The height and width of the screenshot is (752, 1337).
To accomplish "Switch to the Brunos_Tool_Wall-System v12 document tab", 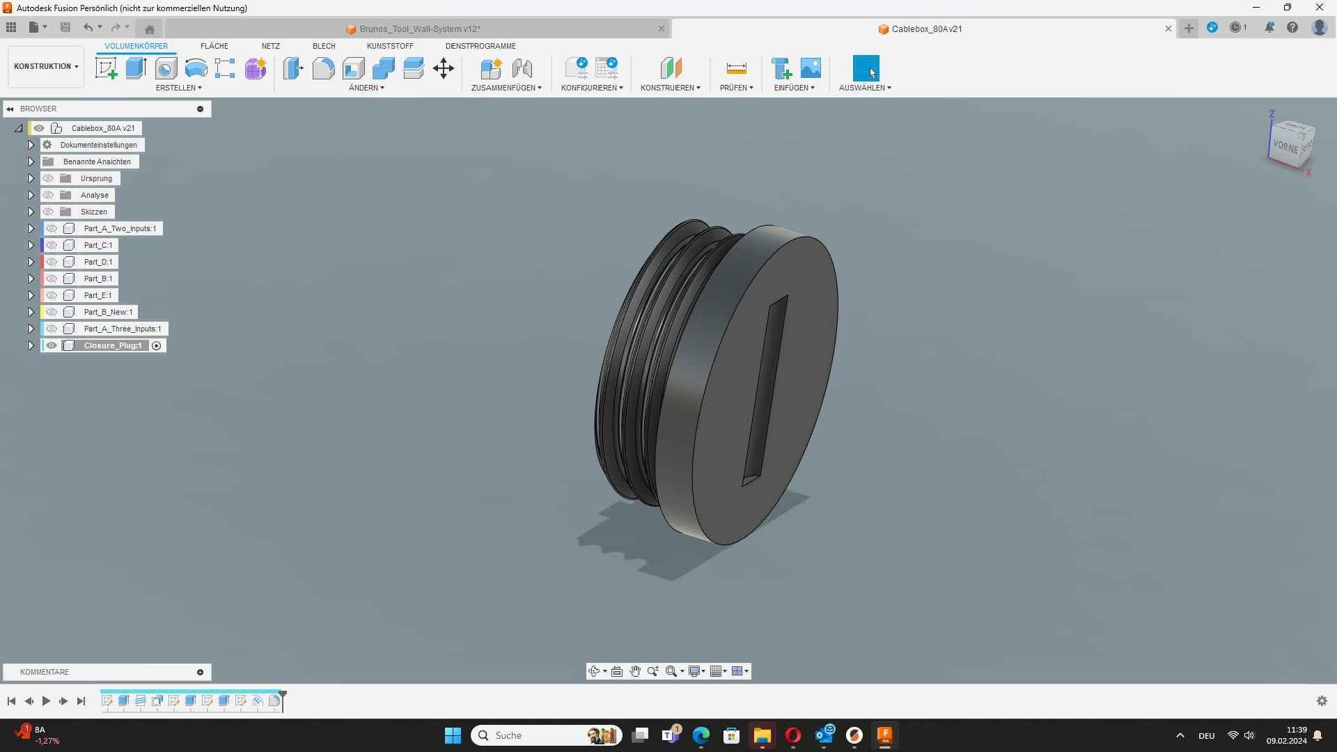I will tap(420, 29).
